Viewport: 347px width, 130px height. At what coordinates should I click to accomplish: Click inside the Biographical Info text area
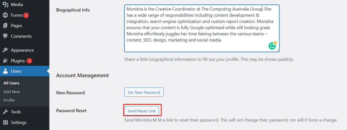pyautogui.click(x=202, y=28)
